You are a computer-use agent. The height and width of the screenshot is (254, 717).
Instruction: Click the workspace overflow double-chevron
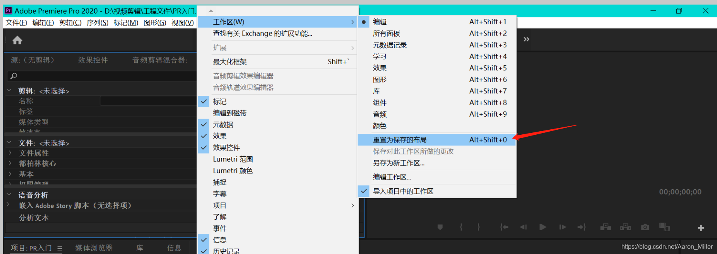tap(526, 39)
